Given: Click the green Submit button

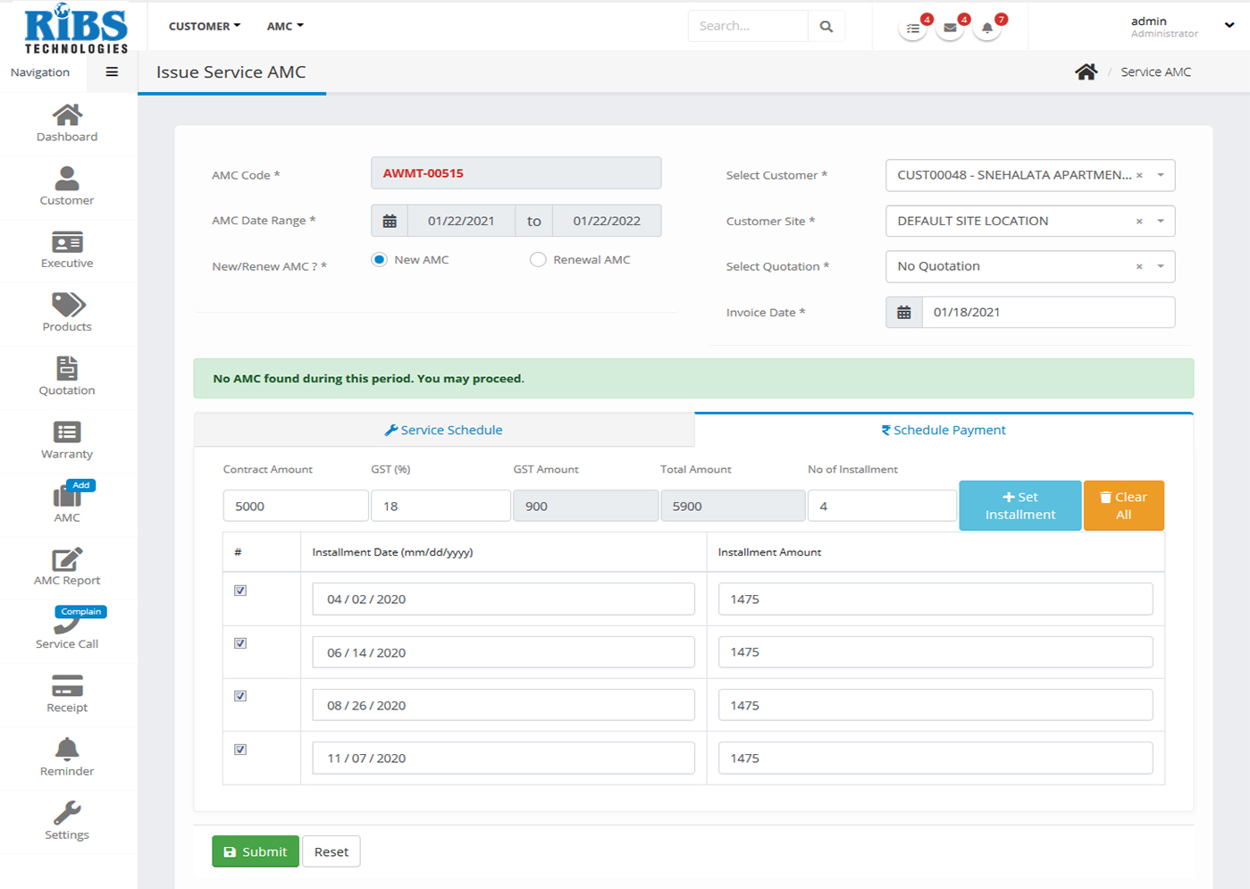Looking at the screenshot, I should tap(255, 851).
